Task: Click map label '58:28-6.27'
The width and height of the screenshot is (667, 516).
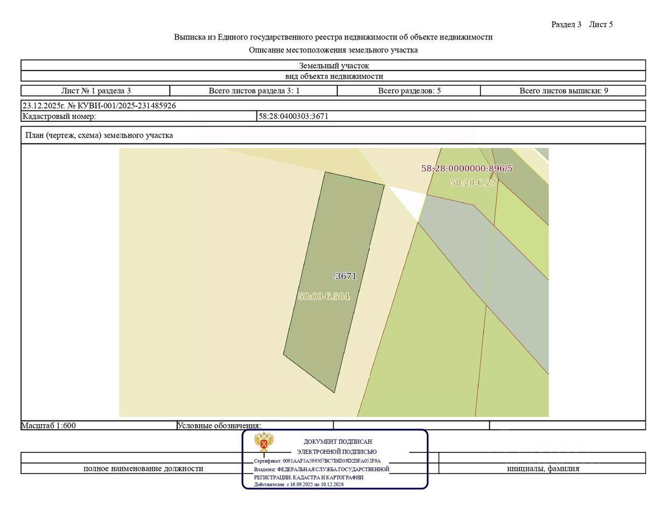Action: (473, 182)
